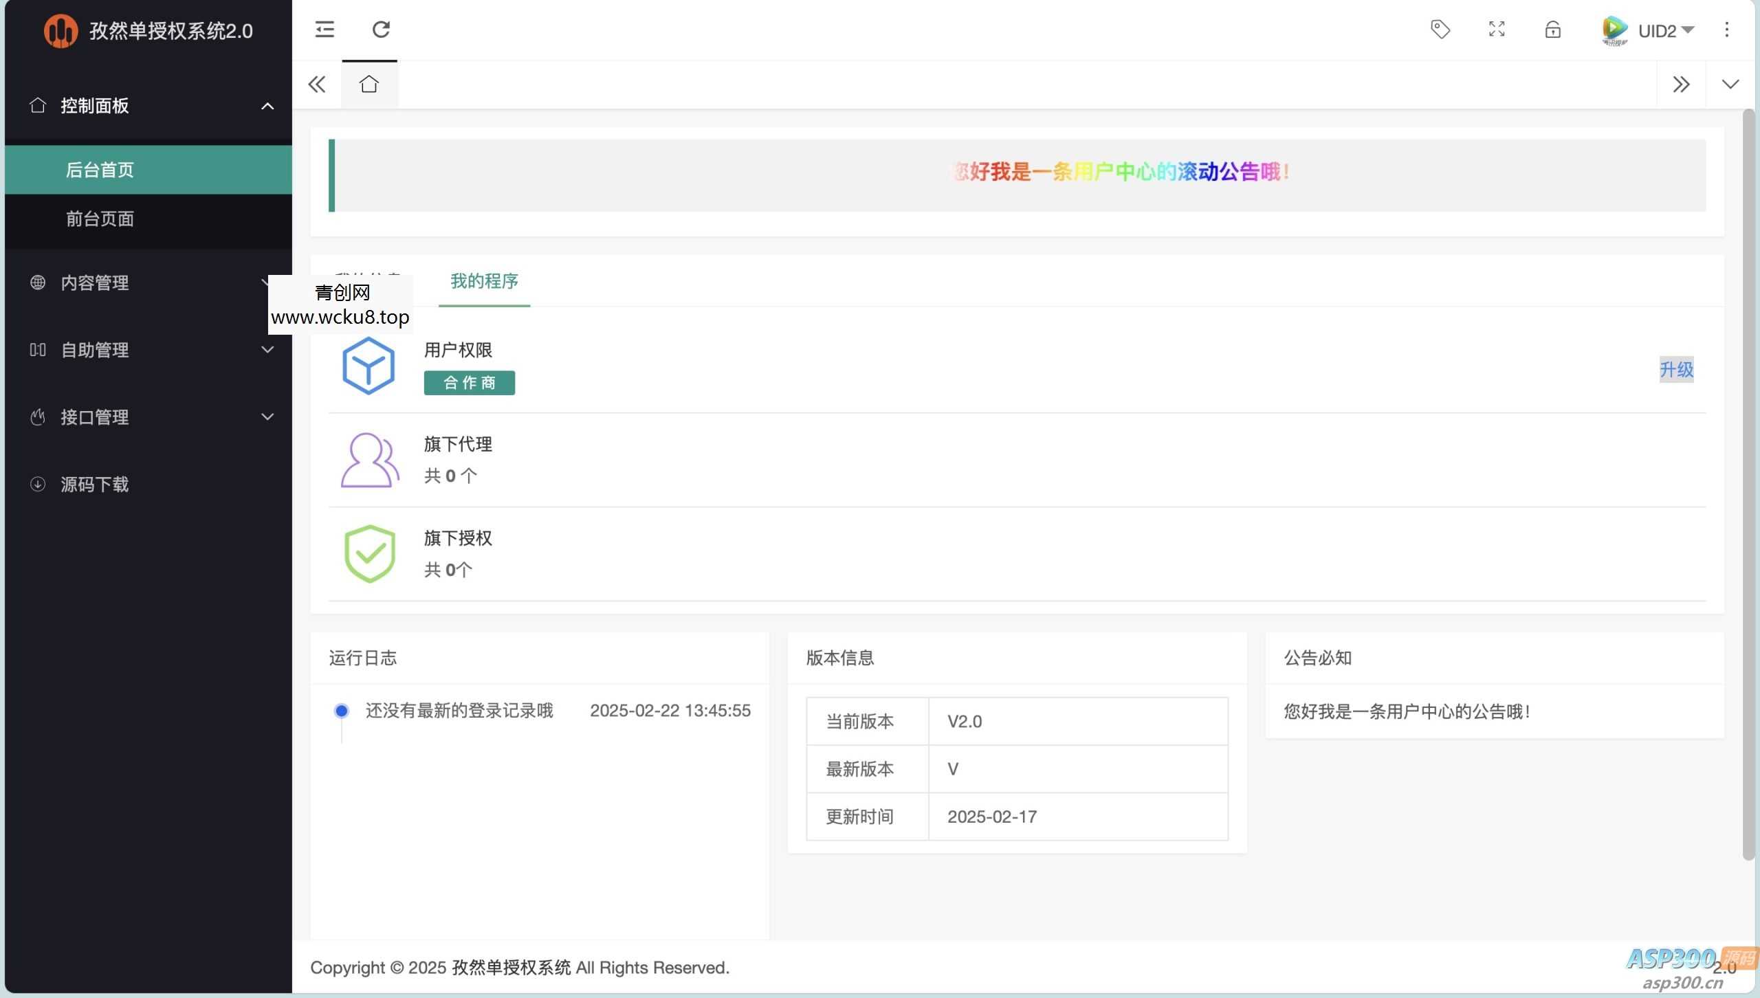
Task: Click the sidebar collapse icon next to refresh
Action: coord(324,30)
